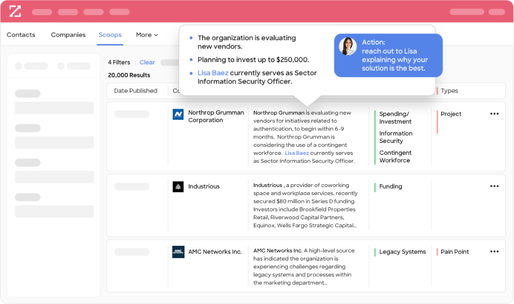This screenshot has height=304, width=514.
Task: Select the Information Security topic
Action: click(x=396, y=137)
